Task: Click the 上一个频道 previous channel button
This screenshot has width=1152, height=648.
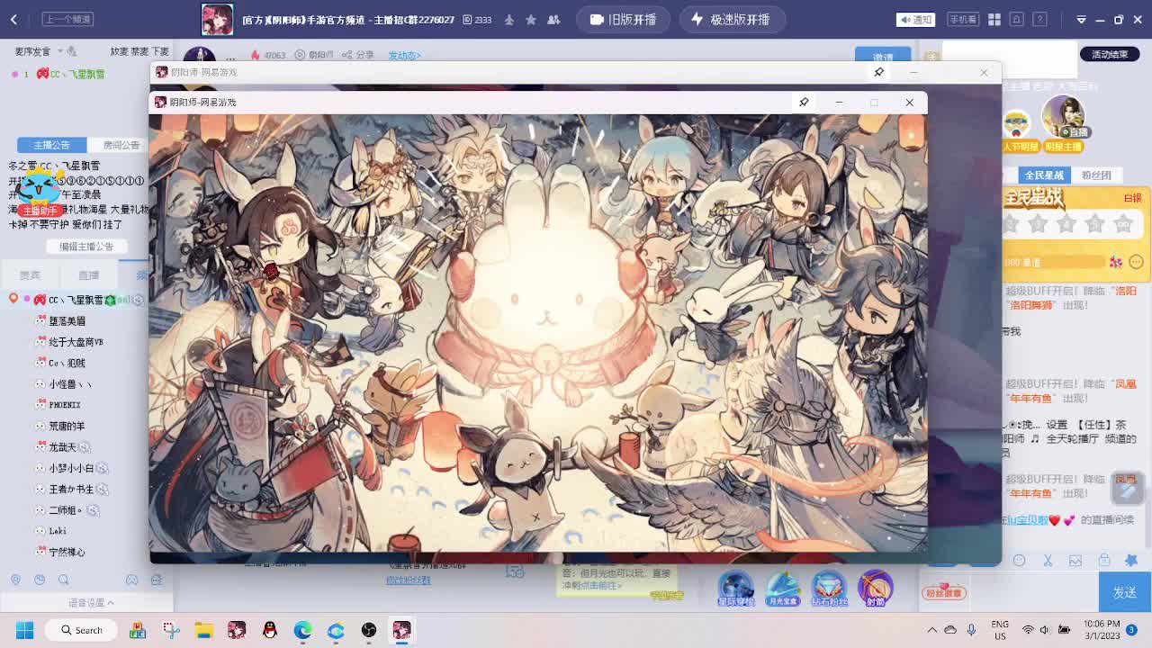Action: (x=67, y=19)
